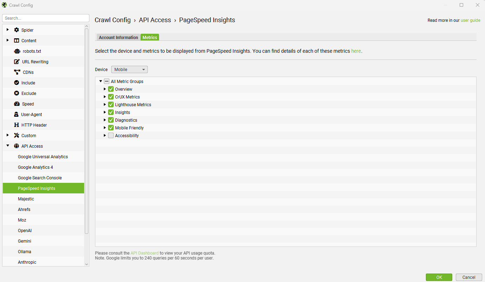Enable the Accessibility metric group
This screenshot has width=485, height=282.
point(111,135)
